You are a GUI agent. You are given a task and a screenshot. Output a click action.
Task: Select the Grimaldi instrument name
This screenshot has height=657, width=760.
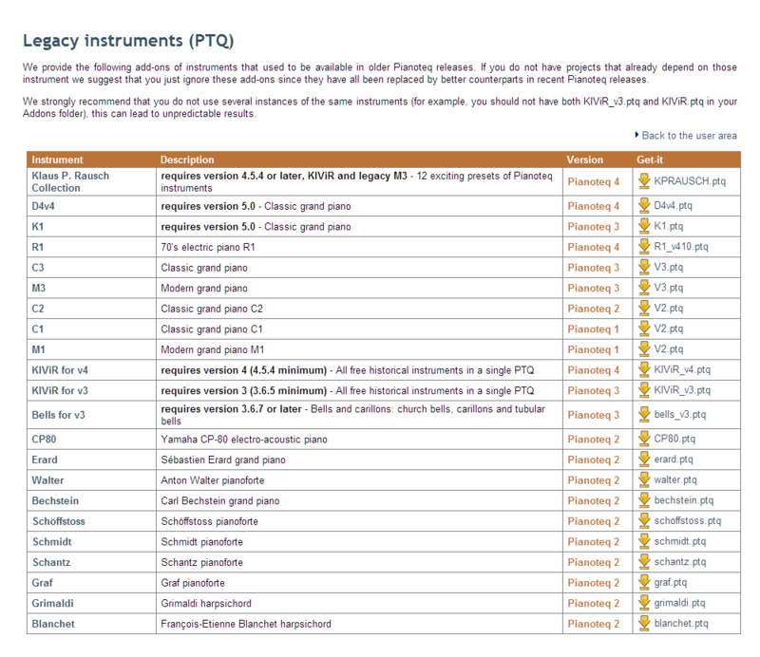click(x=52, y=603)
